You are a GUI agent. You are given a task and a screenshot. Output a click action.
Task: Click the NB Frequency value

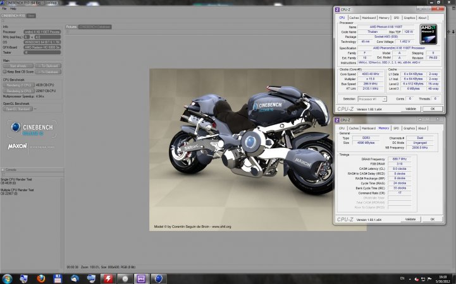click(x=420, y=148)
